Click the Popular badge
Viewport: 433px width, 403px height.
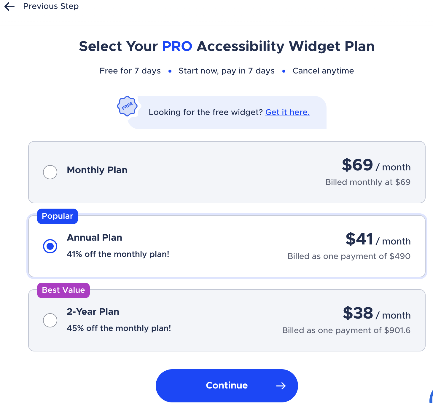coord(58,216)
